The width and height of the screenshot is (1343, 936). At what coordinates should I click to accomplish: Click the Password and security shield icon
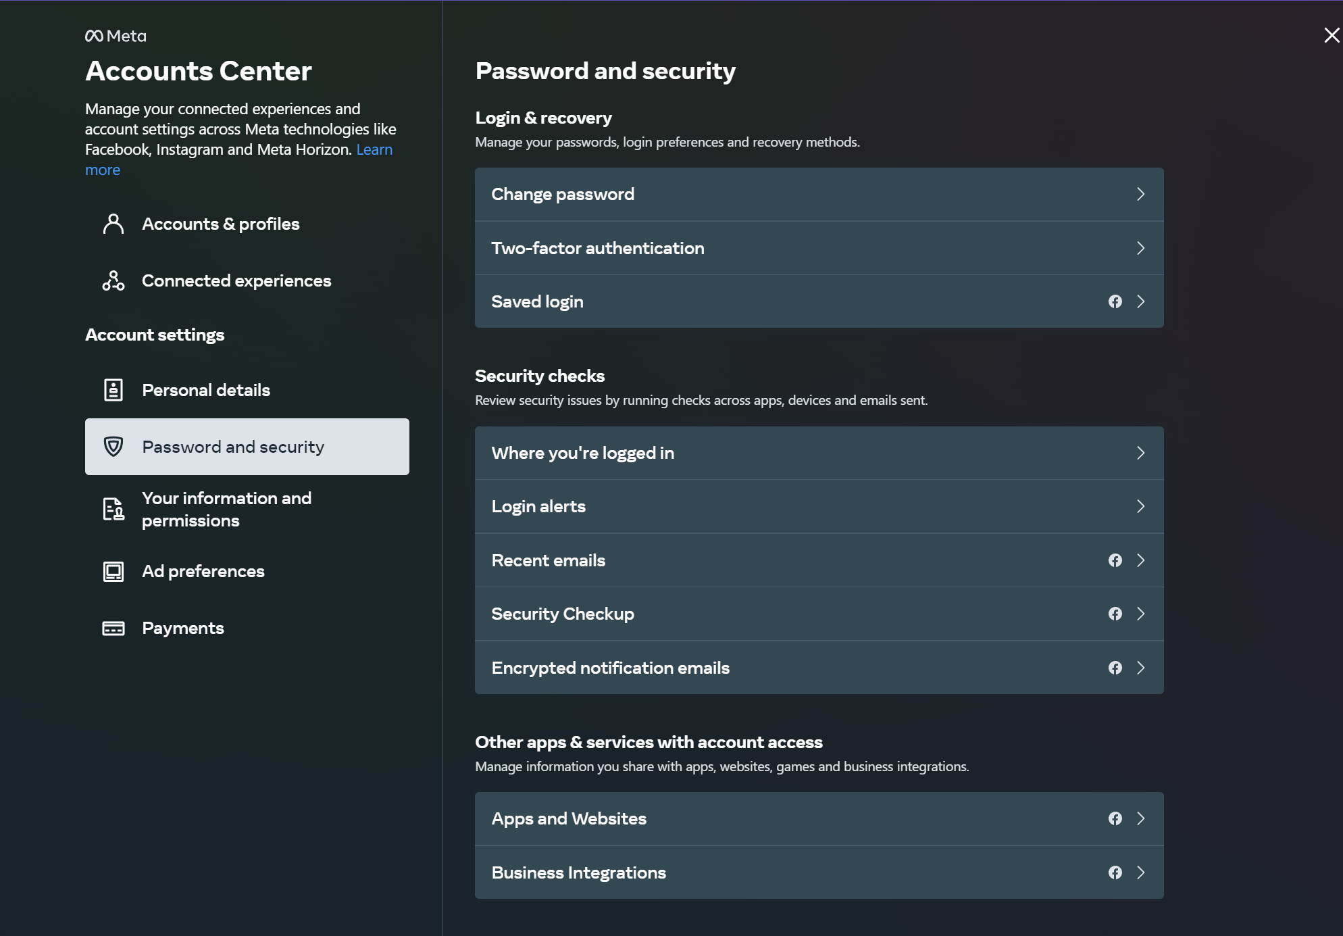click(113, 447)
